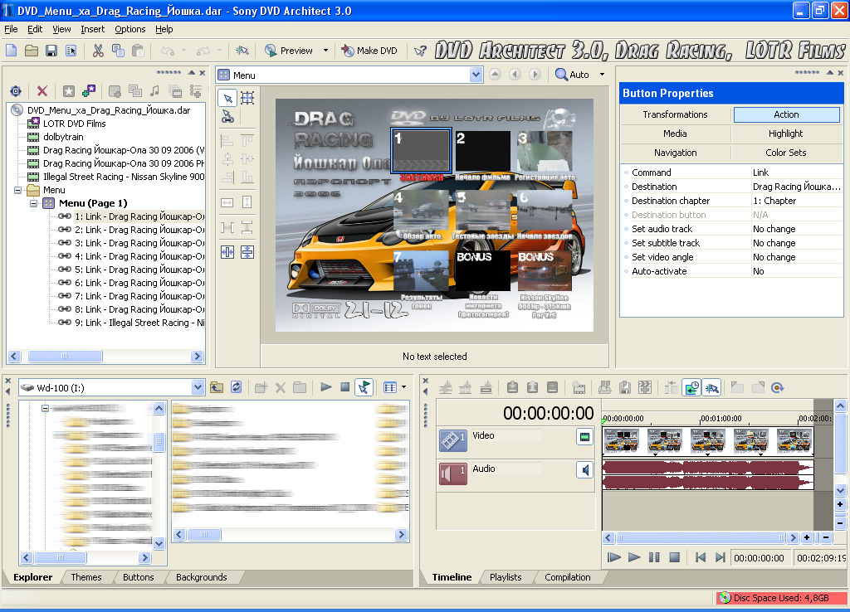Open the Color Sets properties page
This screenshot has width=850, height=612.
[x=786, y=153]
